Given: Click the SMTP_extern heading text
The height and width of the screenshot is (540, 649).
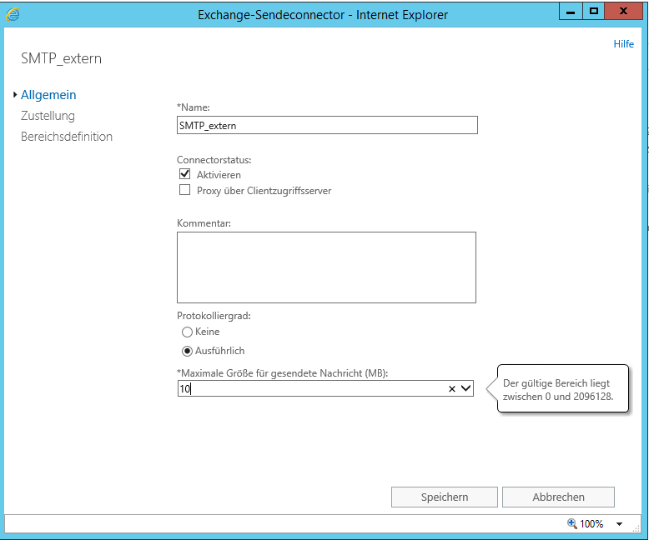Looking at the screenshot, I should click(61, 58).
